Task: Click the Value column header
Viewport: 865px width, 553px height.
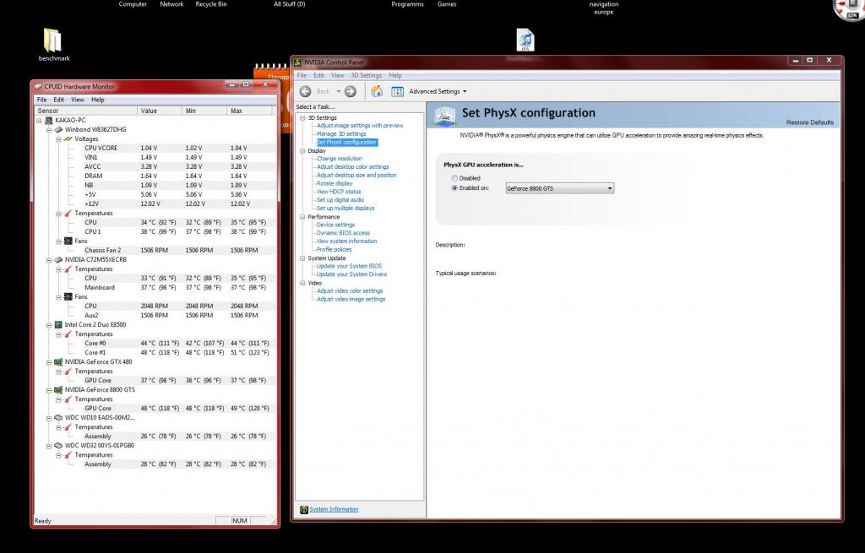Action: coord(160,111)
